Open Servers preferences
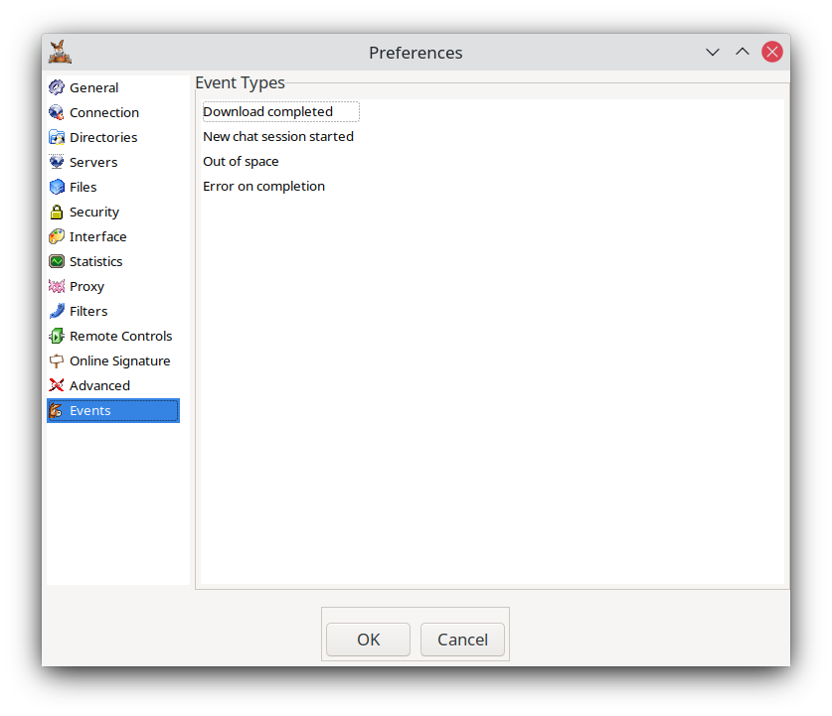 (x=93, y=162)
